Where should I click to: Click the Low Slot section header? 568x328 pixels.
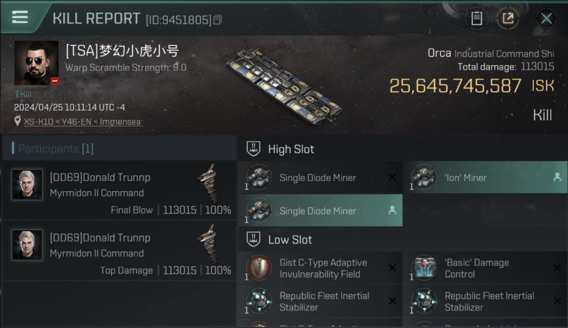[x=290, y=240]
